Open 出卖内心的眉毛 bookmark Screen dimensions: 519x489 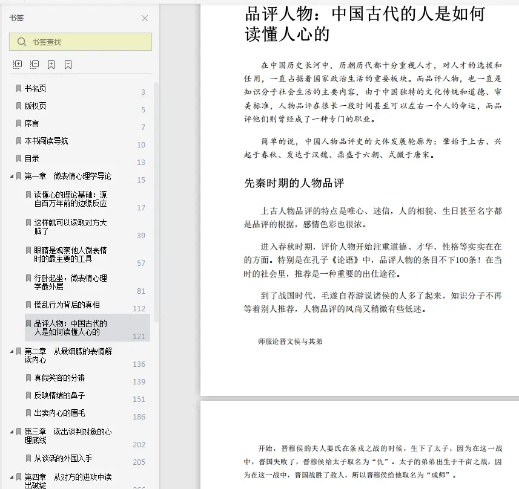tap(59, 413)
